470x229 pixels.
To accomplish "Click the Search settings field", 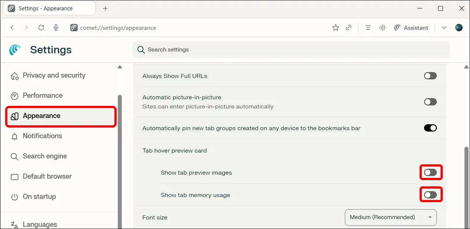I will (291, 50).
